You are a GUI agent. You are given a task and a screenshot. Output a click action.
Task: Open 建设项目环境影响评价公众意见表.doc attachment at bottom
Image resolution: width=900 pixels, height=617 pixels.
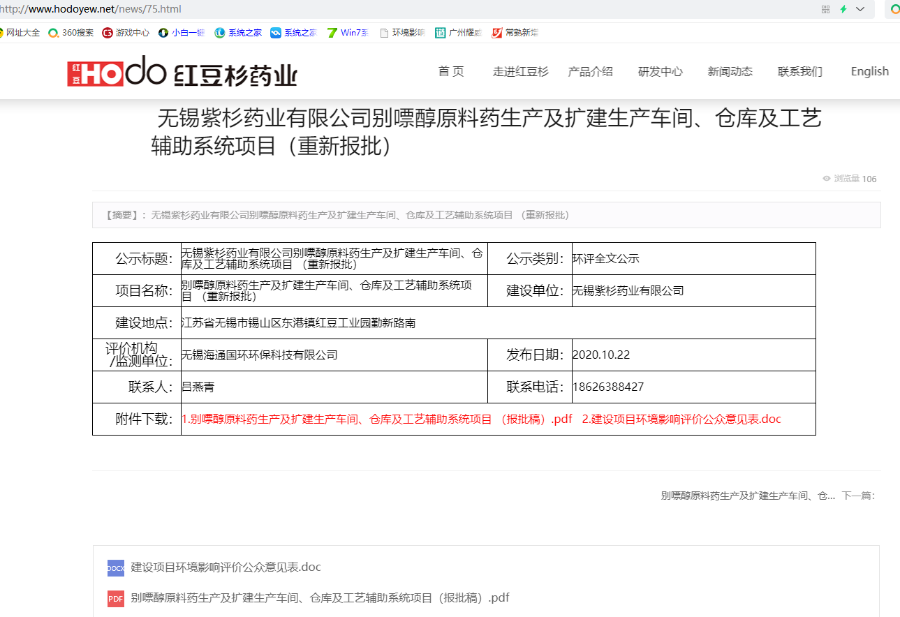click(x=226, y=567)
